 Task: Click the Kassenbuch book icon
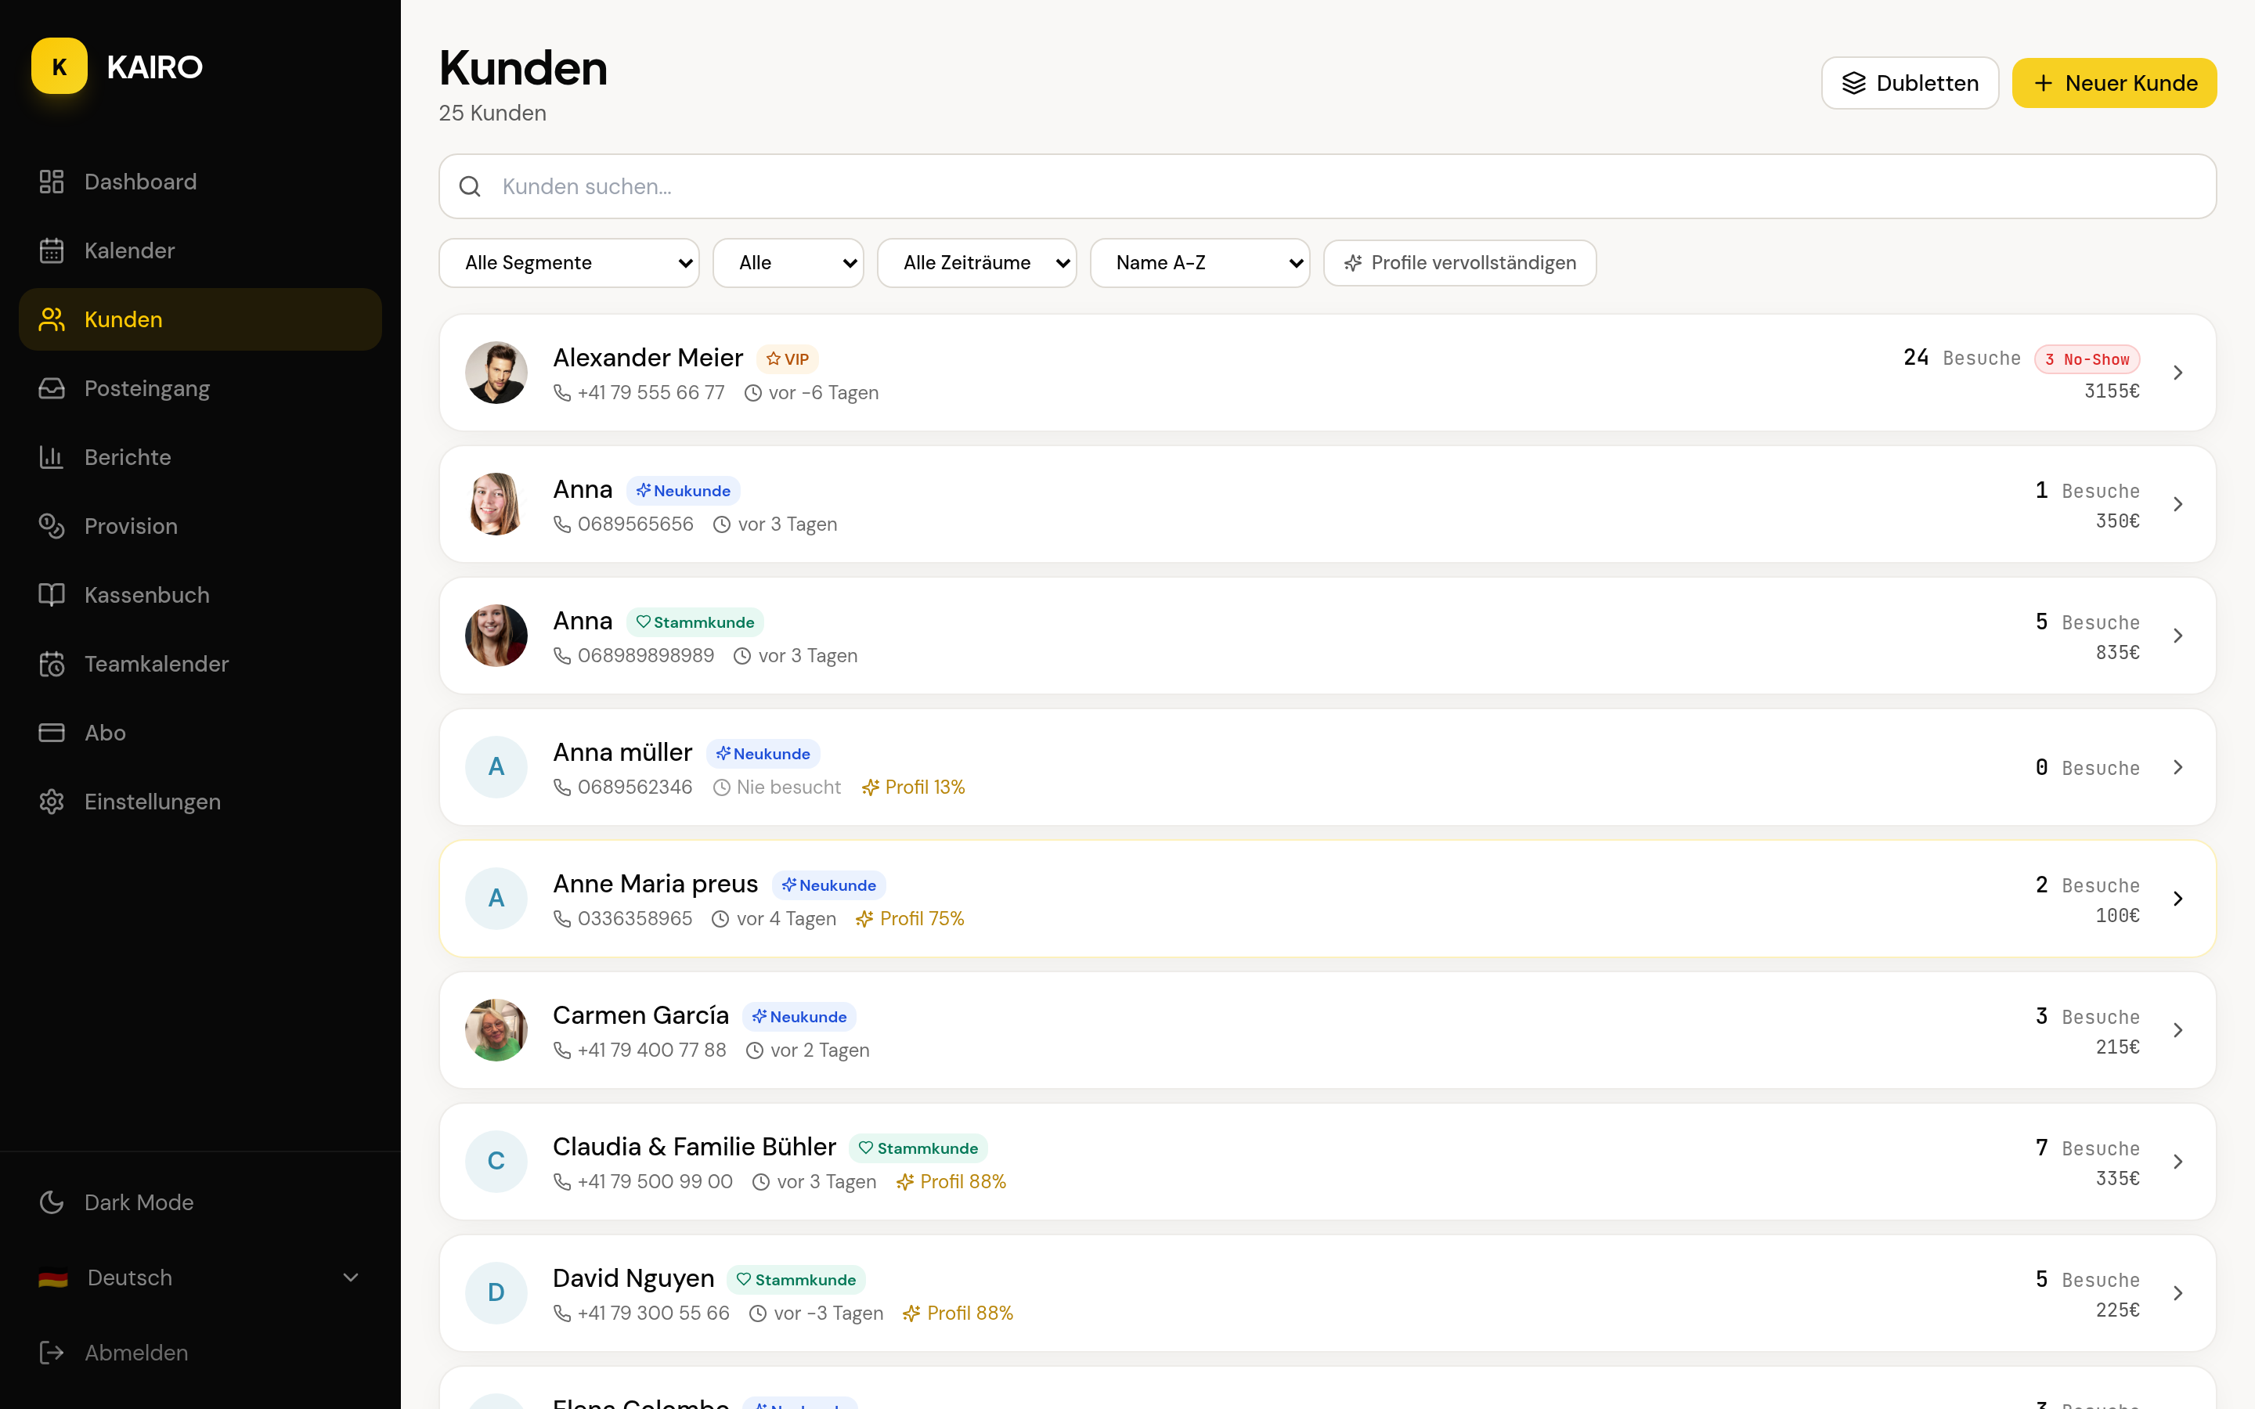coord(51,596)
